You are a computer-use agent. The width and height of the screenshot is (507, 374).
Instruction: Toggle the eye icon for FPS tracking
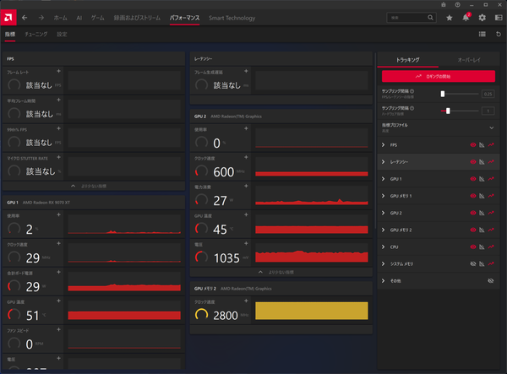pos(473,144)
